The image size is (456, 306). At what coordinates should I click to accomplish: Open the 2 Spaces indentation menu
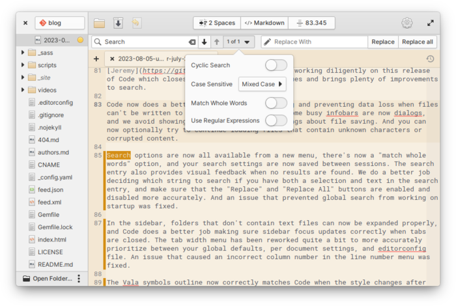[216, 23]
